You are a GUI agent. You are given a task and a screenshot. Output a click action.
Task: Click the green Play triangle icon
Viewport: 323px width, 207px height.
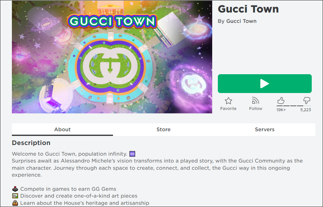pos(265,84)
